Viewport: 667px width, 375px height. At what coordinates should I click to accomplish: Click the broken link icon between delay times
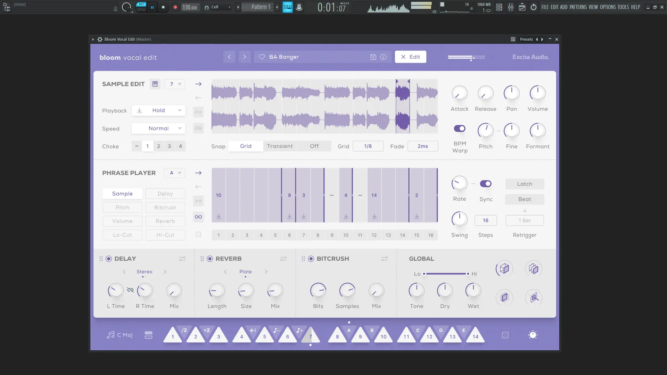[130, 290]
